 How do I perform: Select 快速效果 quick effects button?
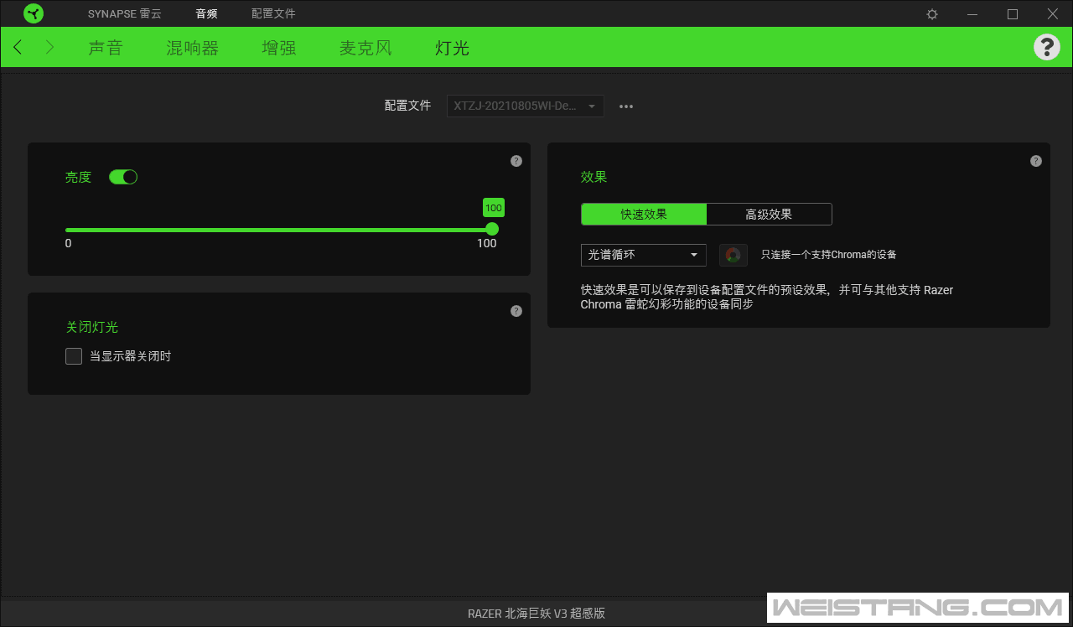(644, 214)
